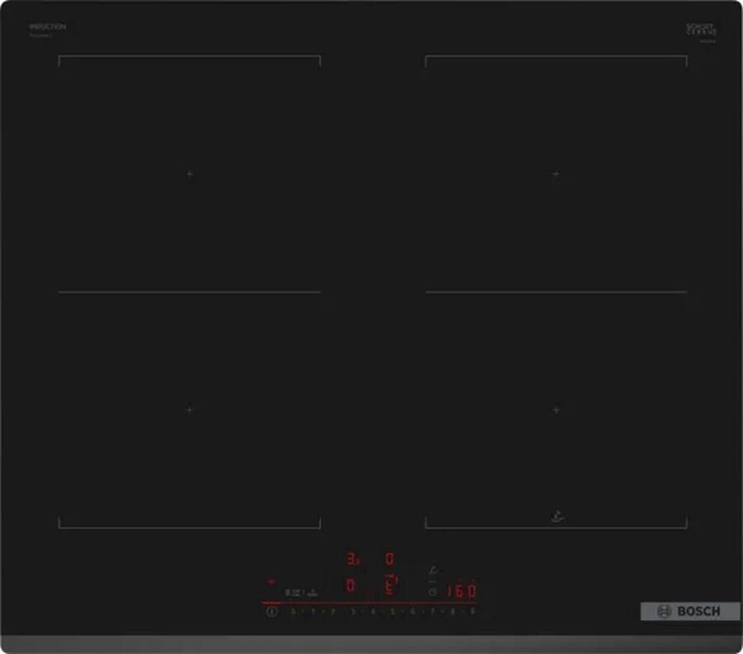Open the rear-right zone level display
743x654 pixels.
coord(390,558)
